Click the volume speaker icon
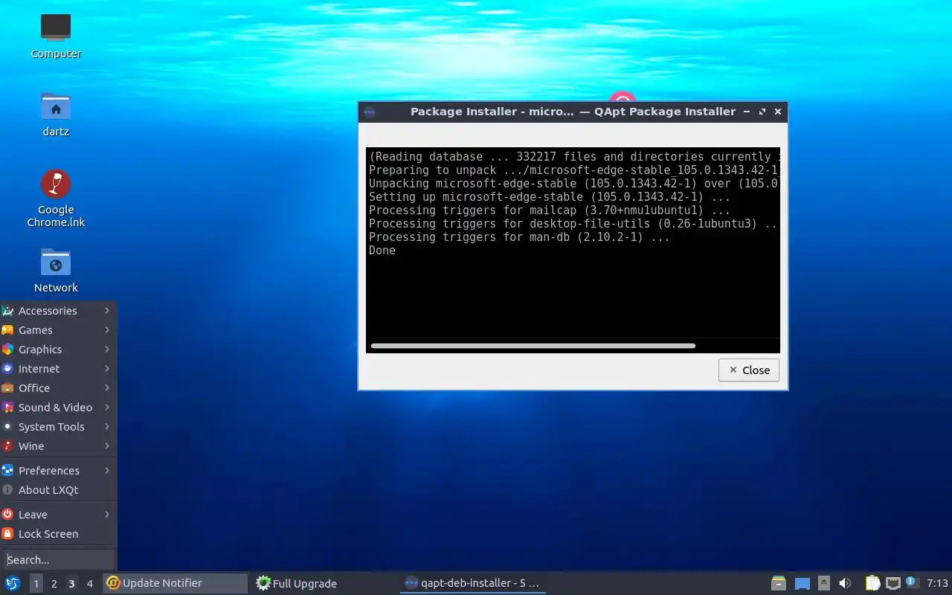This screenshot has height=595, width=952. click(845, 583)
